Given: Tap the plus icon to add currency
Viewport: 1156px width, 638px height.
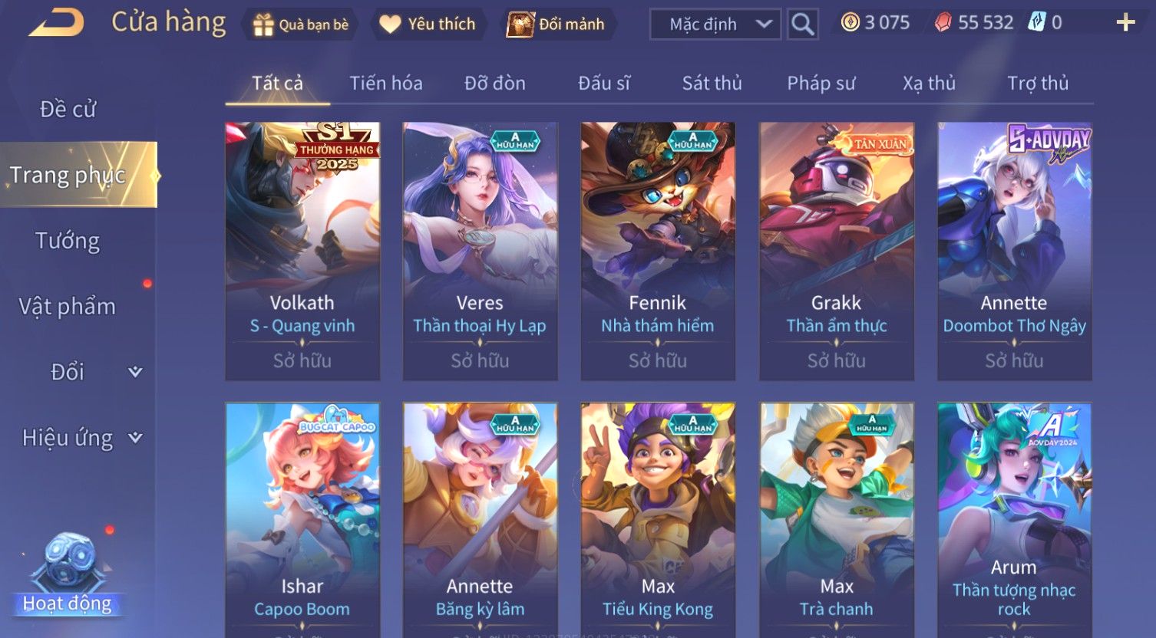Looking at the screenshot, I should click(1125, 23).
